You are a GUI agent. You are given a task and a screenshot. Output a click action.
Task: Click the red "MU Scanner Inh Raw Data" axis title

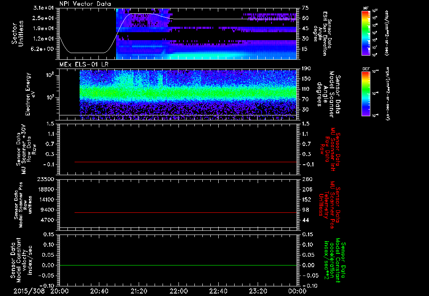pos(330,149)
